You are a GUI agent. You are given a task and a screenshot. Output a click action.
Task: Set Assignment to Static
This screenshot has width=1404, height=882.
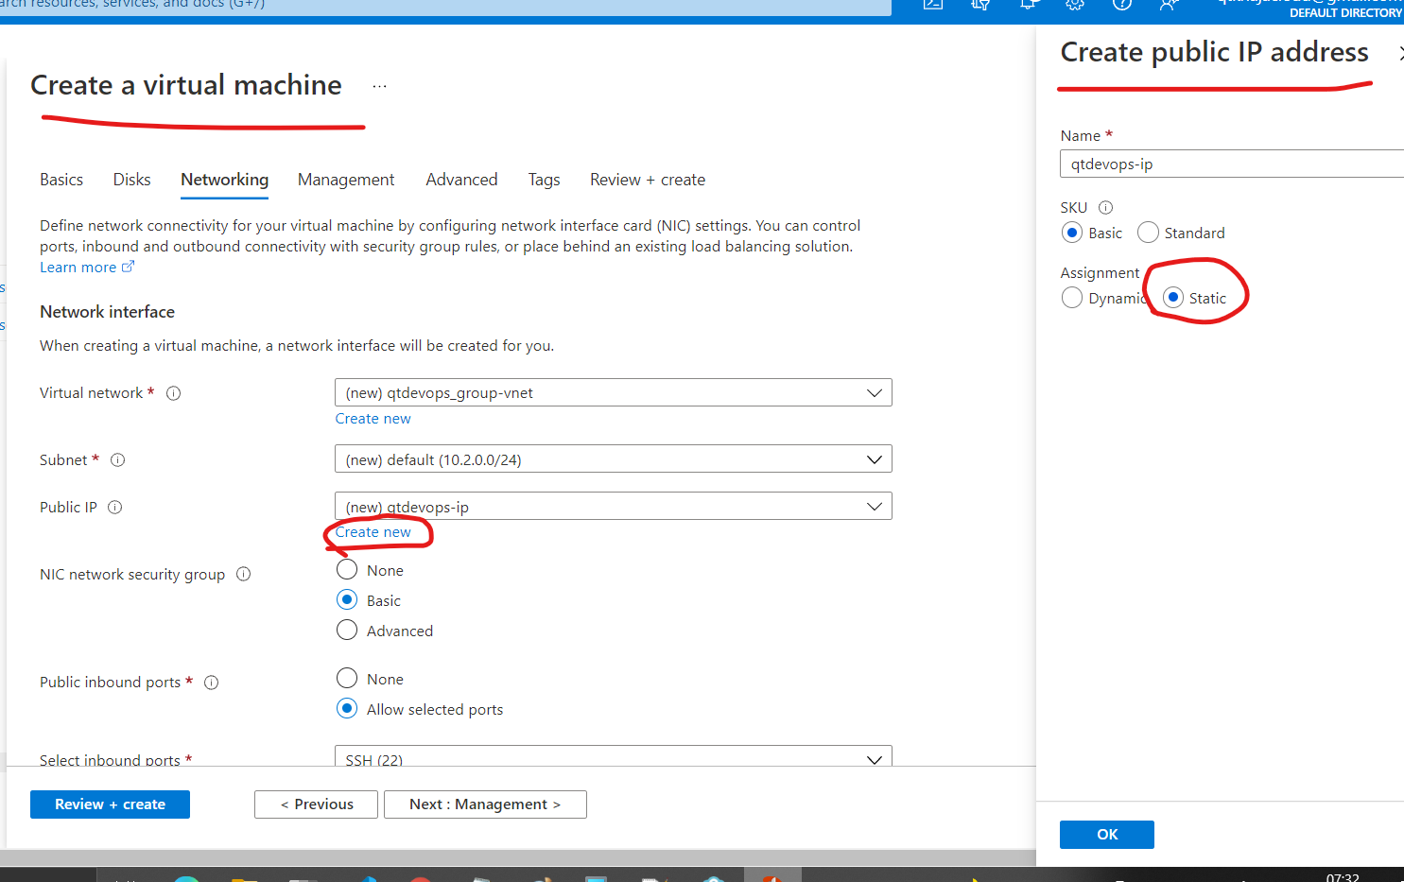(x=1173, y=298)
